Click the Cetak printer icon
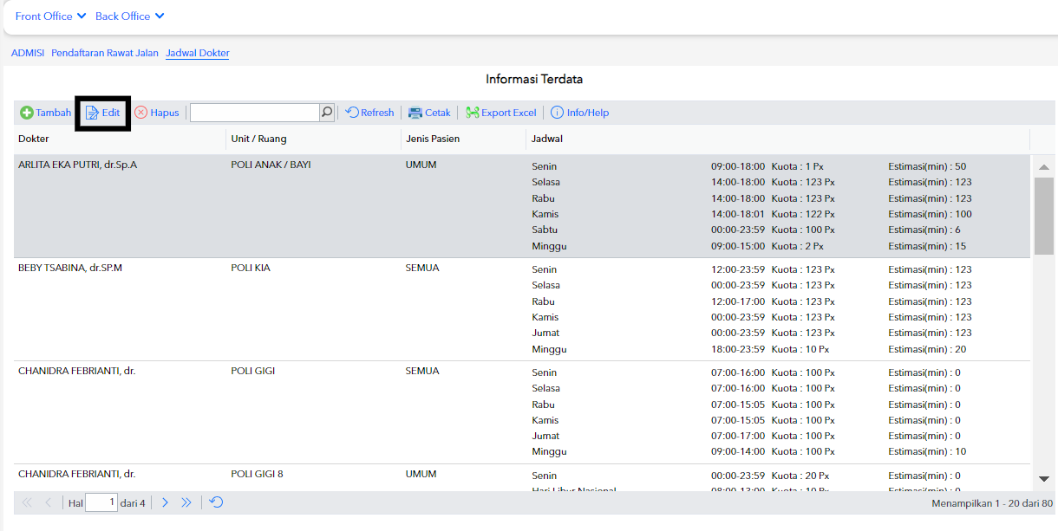The image size is (1058, 531). (x=415, y=113)
